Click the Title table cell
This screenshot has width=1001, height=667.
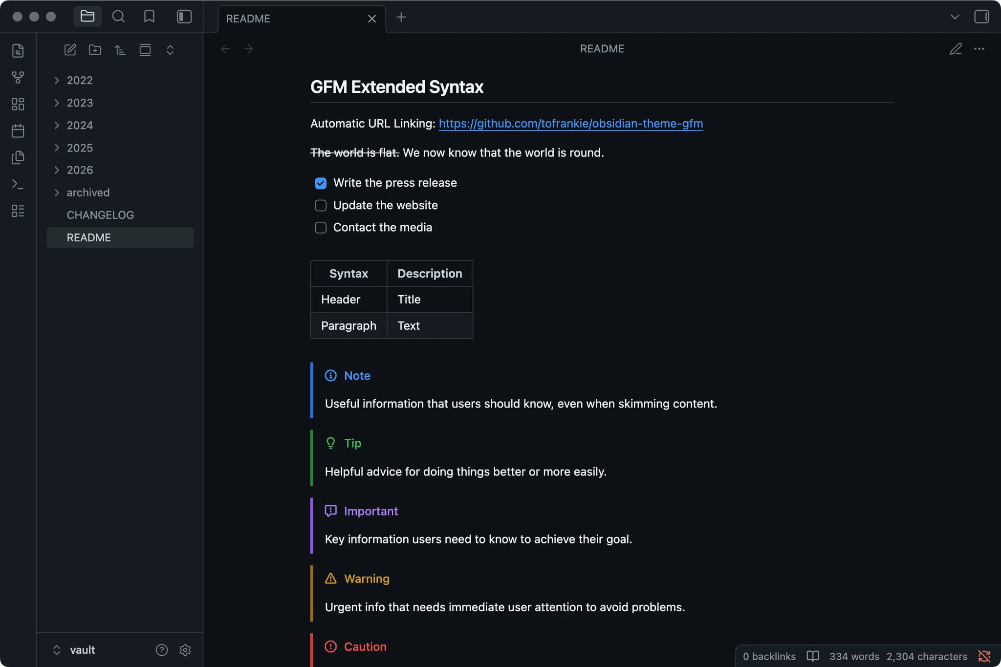pos(430,300)
